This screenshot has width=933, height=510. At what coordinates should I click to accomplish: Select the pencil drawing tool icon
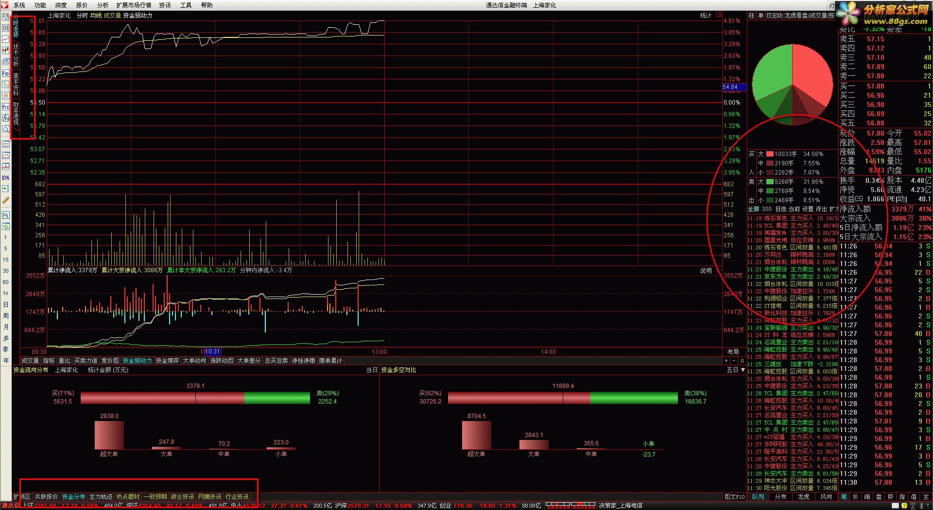[5, 200]
